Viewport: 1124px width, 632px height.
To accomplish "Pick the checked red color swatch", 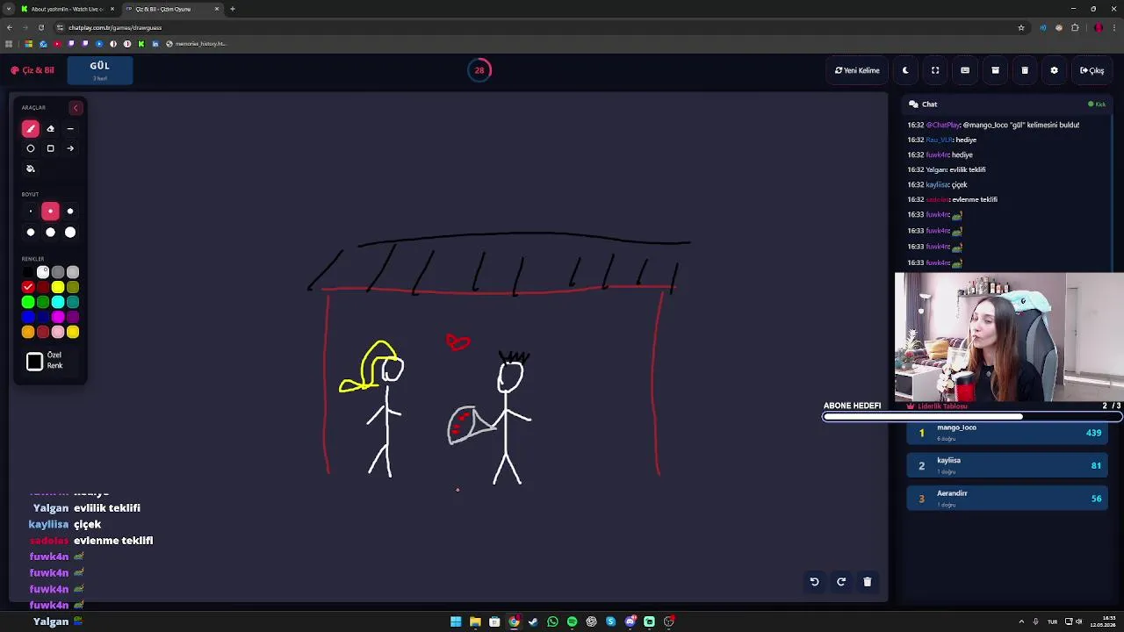I will point(28,287).
